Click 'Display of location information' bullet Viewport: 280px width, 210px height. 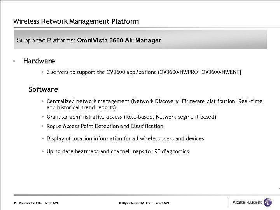point(125,138)
